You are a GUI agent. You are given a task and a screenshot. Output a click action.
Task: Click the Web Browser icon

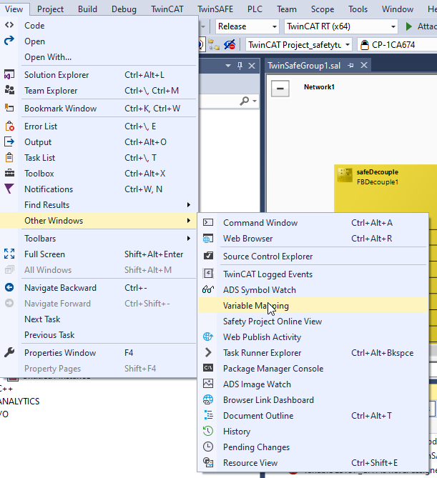[x=208, y=239]
